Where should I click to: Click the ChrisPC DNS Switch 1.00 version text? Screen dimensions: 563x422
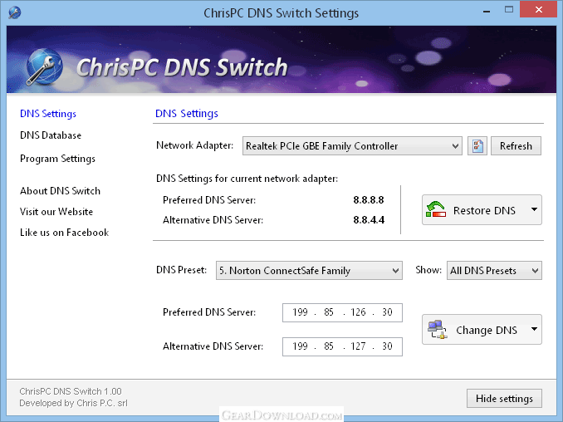[71, 391]
